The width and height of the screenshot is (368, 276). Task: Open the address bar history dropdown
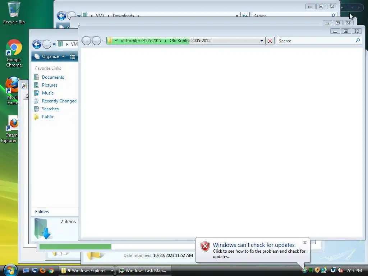coord(262,41)
